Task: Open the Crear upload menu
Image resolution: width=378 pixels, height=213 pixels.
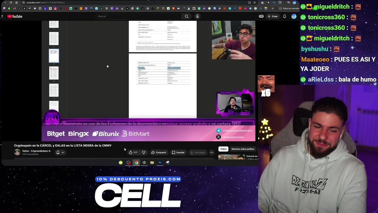Action: pos(272,16)
